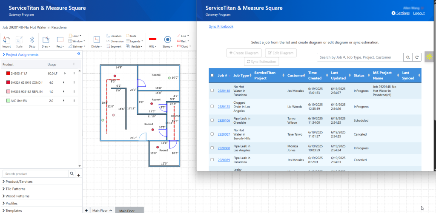Screen dimensions: 436x213
Task: Open the Product column header options menu
Action: pyautogui.click(x=74, y=64)
